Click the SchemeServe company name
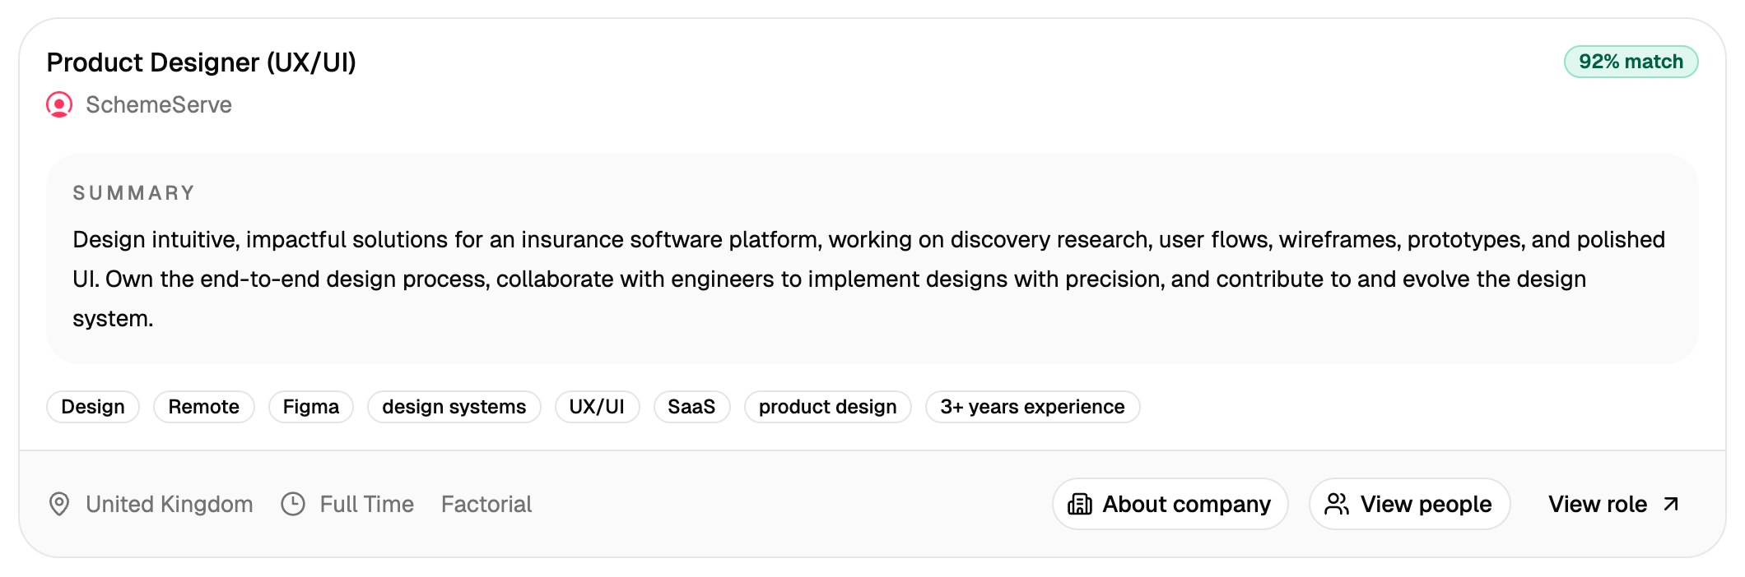Image resolution: width=1745 pixels, height=577 pixels. click(x=159, y=105)
